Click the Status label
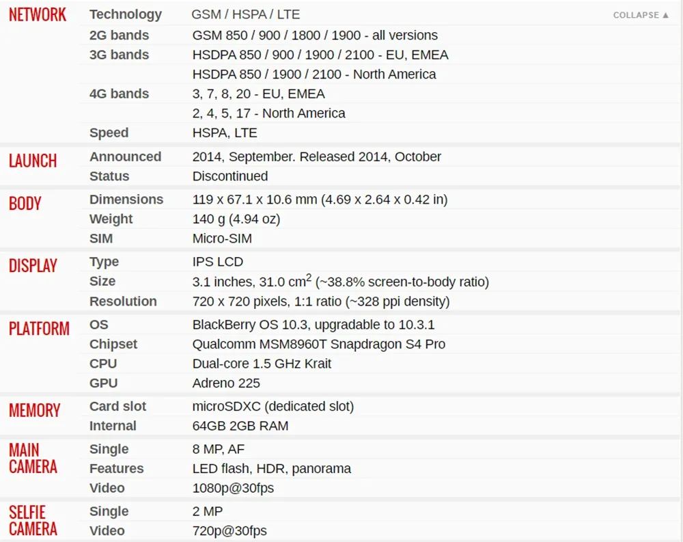Viewport: 683px width, 542px height. tap(109, 176)
